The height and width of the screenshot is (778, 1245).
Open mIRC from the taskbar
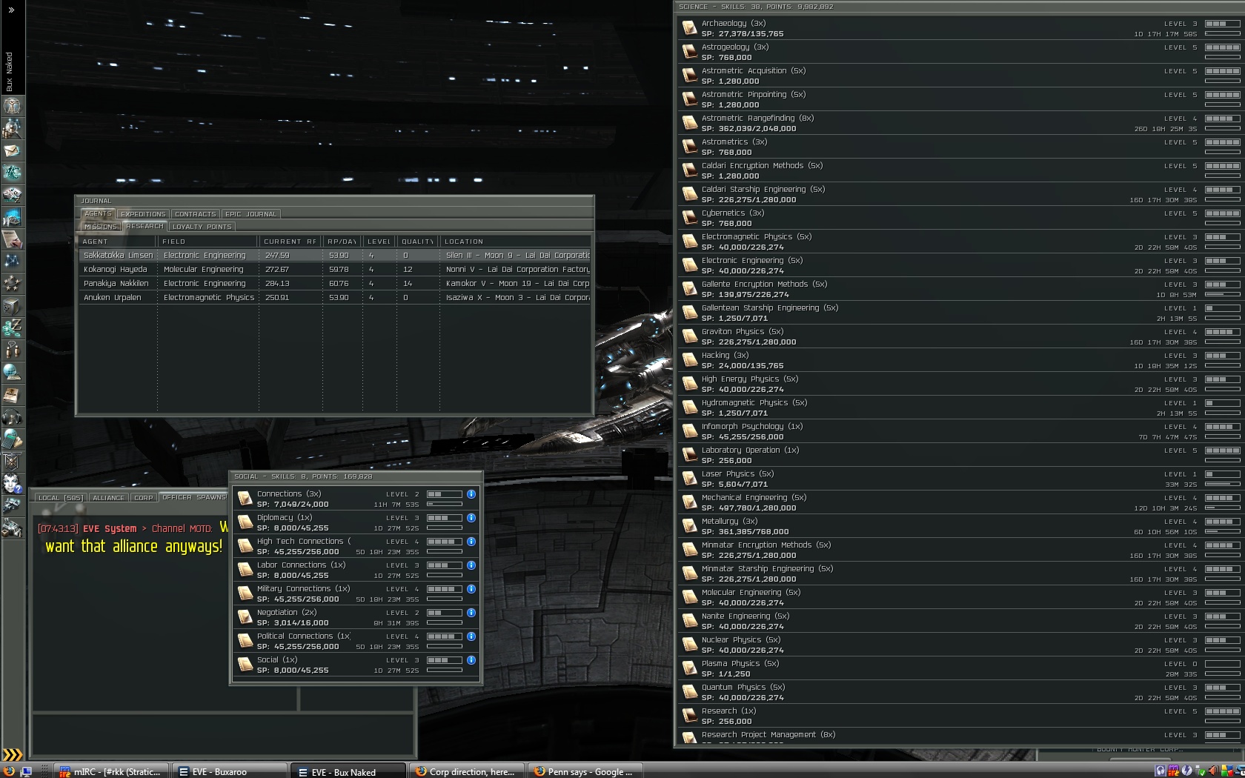[x=112, y=771]
